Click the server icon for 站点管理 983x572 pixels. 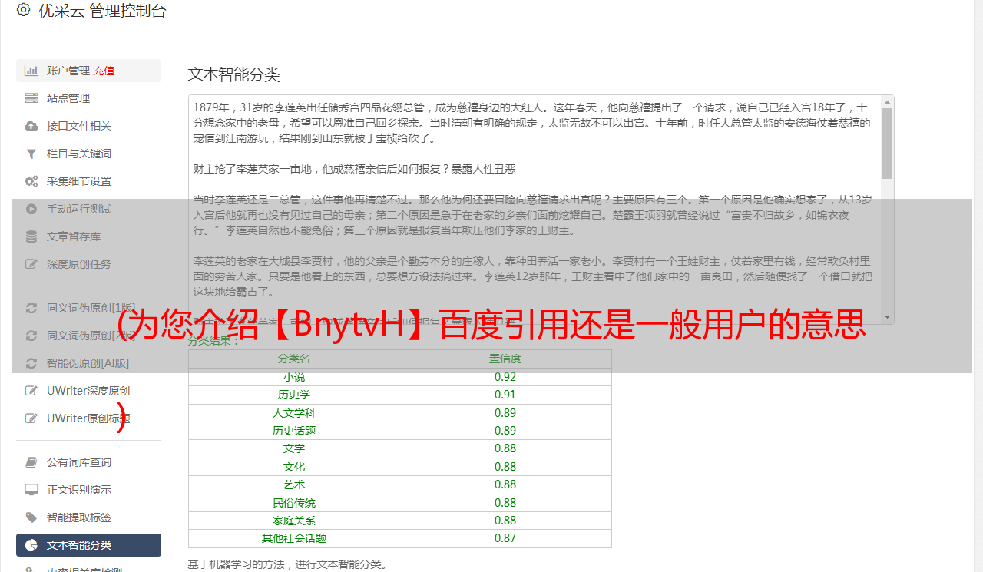31,98
